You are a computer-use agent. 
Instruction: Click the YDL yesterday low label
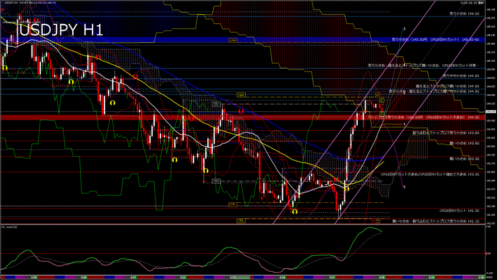241,220
